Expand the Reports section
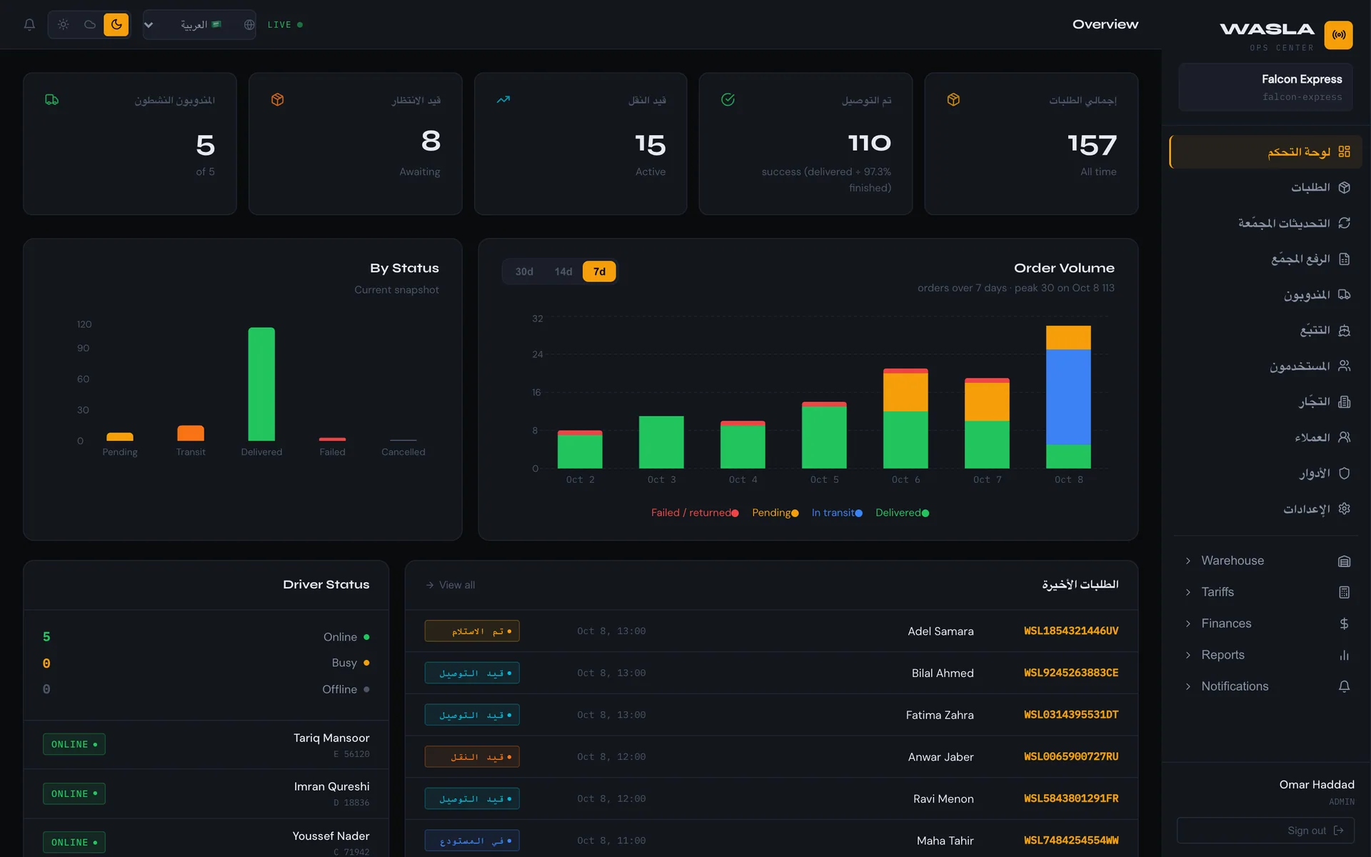 [1265, 655]
